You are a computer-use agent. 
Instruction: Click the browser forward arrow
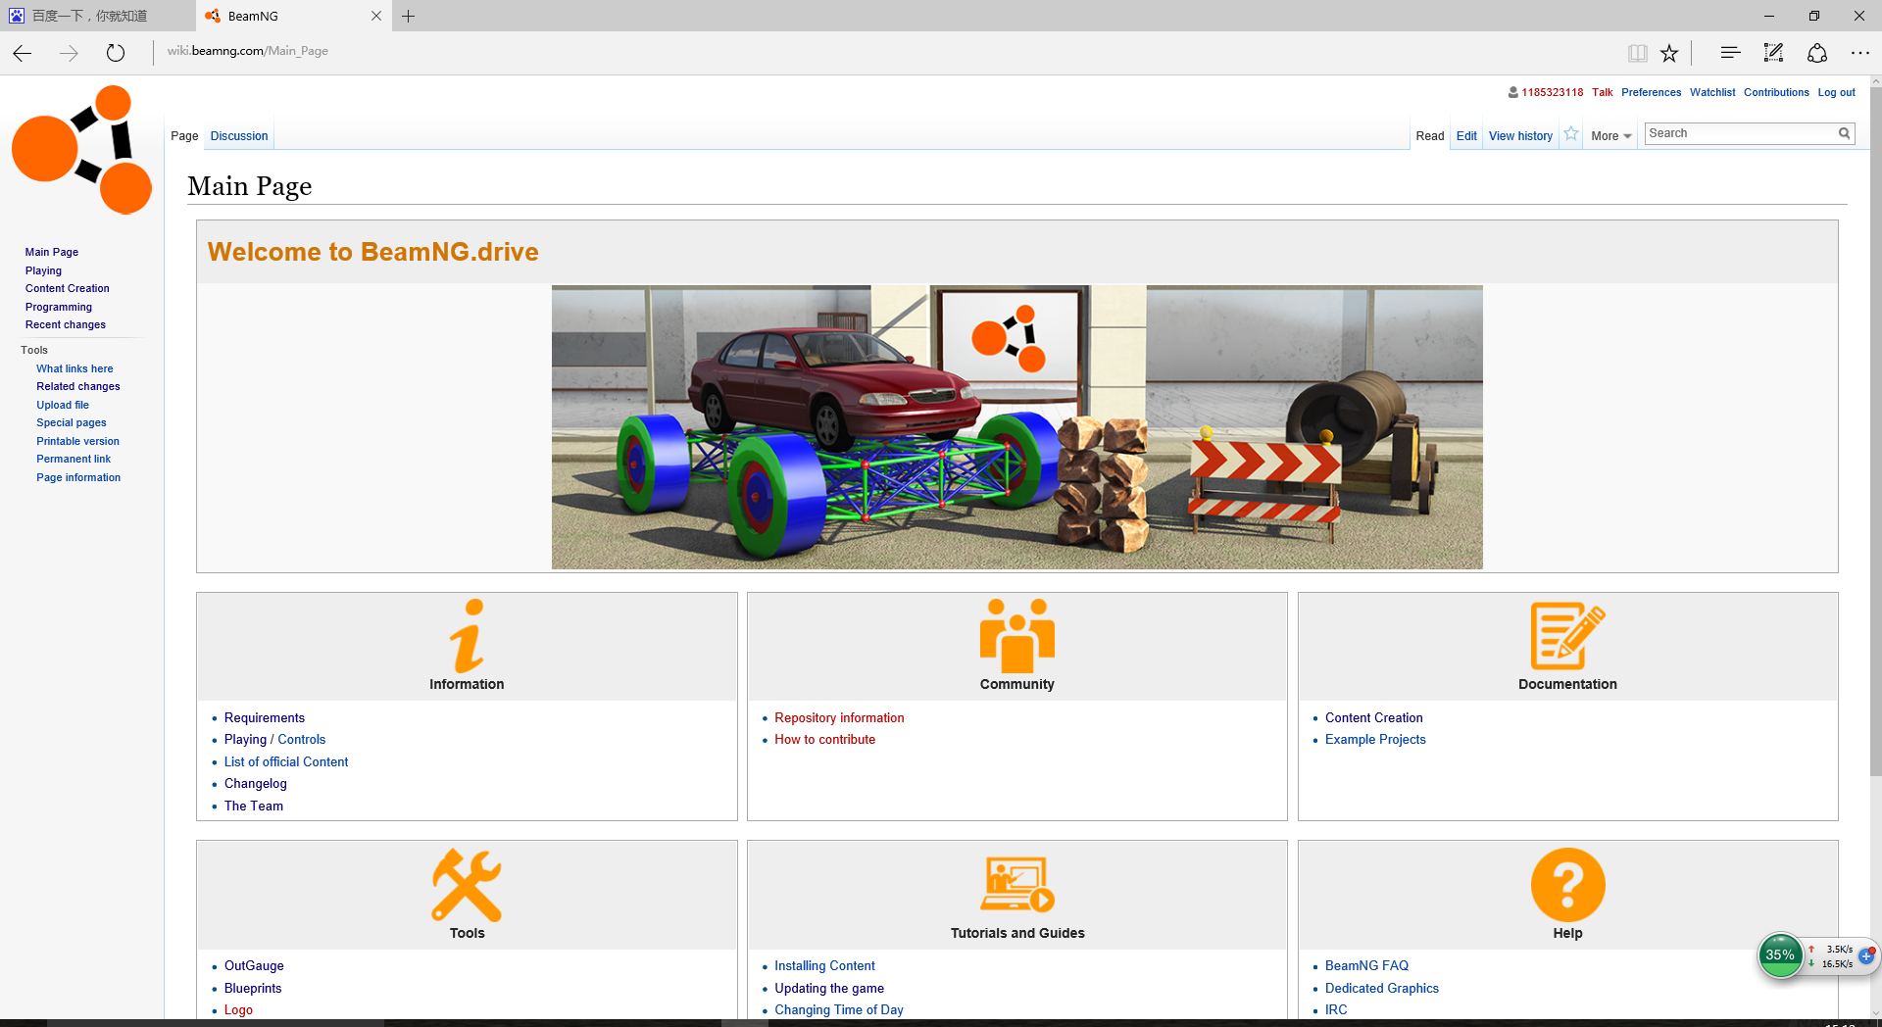click(69, 53)
